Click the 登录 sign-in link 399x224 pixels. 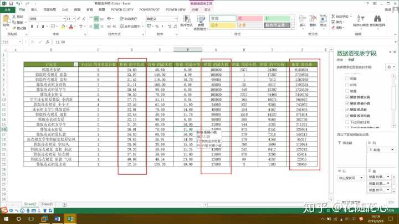tap(388, 9)
